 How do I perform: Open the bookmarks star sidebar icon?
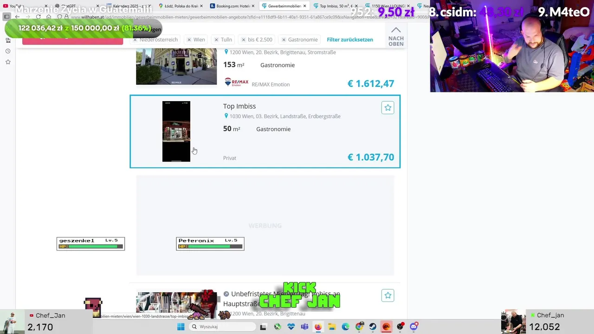point(8,62)
